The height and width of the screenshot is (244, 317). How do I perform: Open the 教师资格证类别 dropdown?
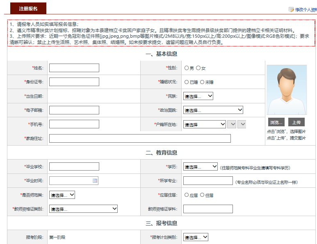click(x=83, y=209)
